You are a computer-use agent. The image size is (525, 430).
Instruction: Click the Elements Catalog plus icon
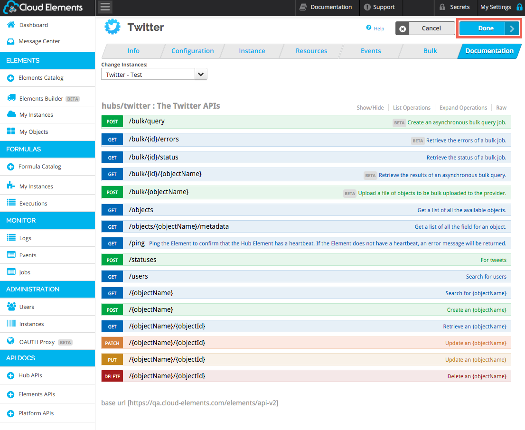(x=11, y=78)
